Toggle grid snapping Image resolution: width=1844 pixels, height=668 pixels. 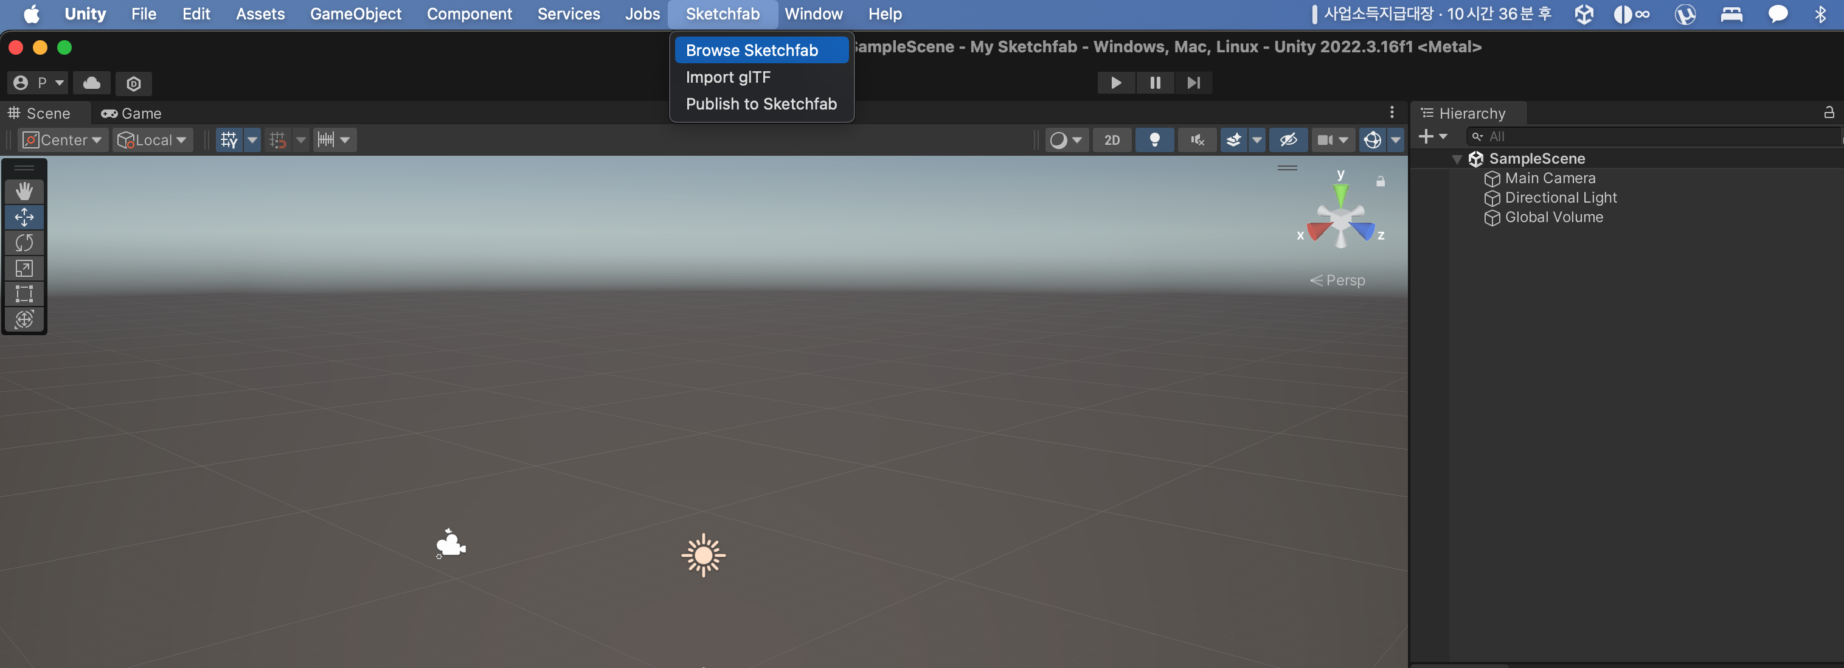pyautogui.click(x=278, y=139)
